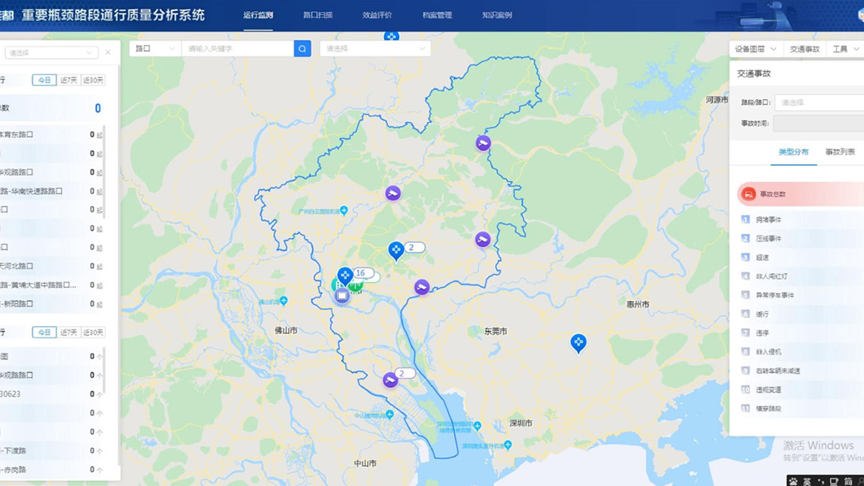Click the blue search magnifier button
864x486 pixels.
pyautogui.click(x=302, y=49)
